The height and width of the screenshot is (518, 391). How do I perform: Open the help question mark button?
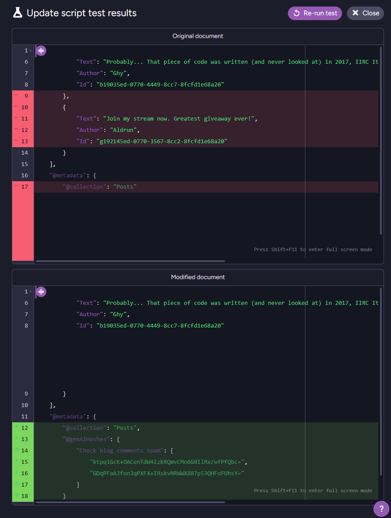381,509
